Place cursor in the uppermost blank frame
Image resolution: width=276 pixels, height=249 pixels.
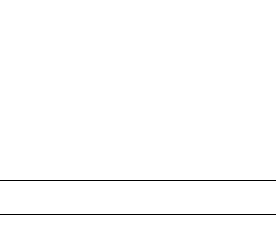pos(138,24)
